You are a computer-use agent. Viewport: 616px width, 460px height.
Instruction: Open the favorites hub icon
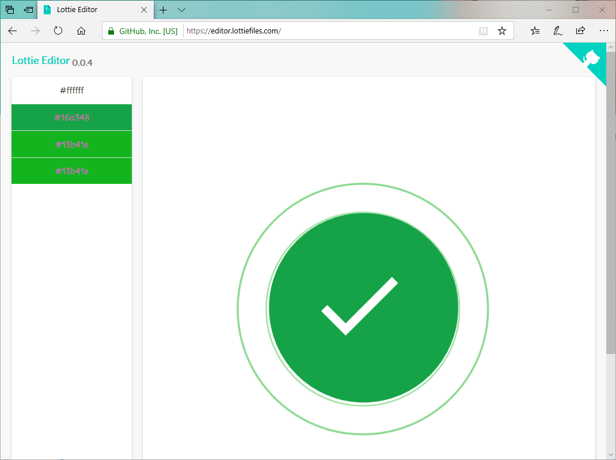tap(535, 31)
